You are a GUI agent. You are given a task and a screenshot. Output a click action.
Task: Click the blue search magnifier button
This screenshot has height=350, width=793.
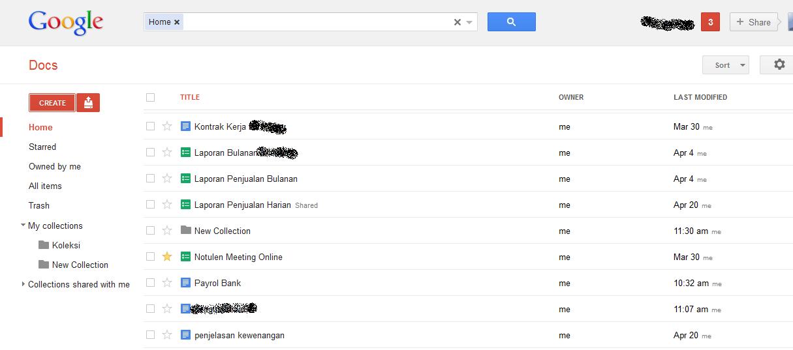[511, 22]
